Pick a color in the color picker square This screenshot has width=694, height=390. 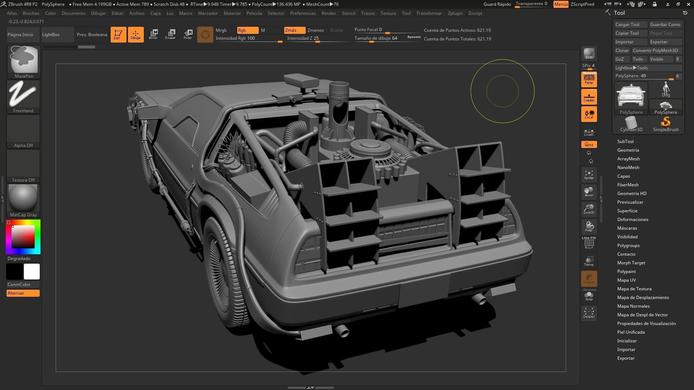tap(23, 237)
